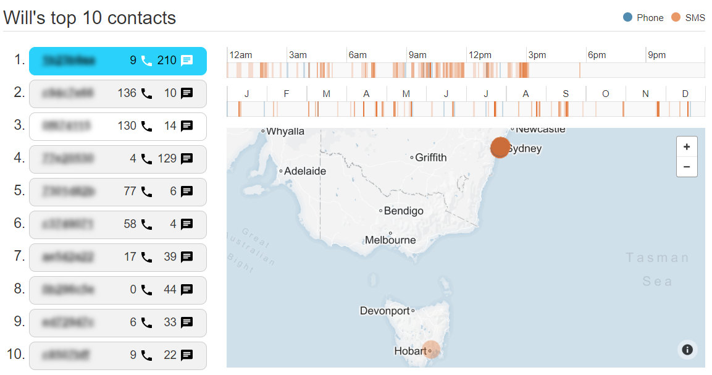This screenshot has height=375, width=712.
Task: Click the SMS icon in contact row 2
Action: [x=186, y=93]
